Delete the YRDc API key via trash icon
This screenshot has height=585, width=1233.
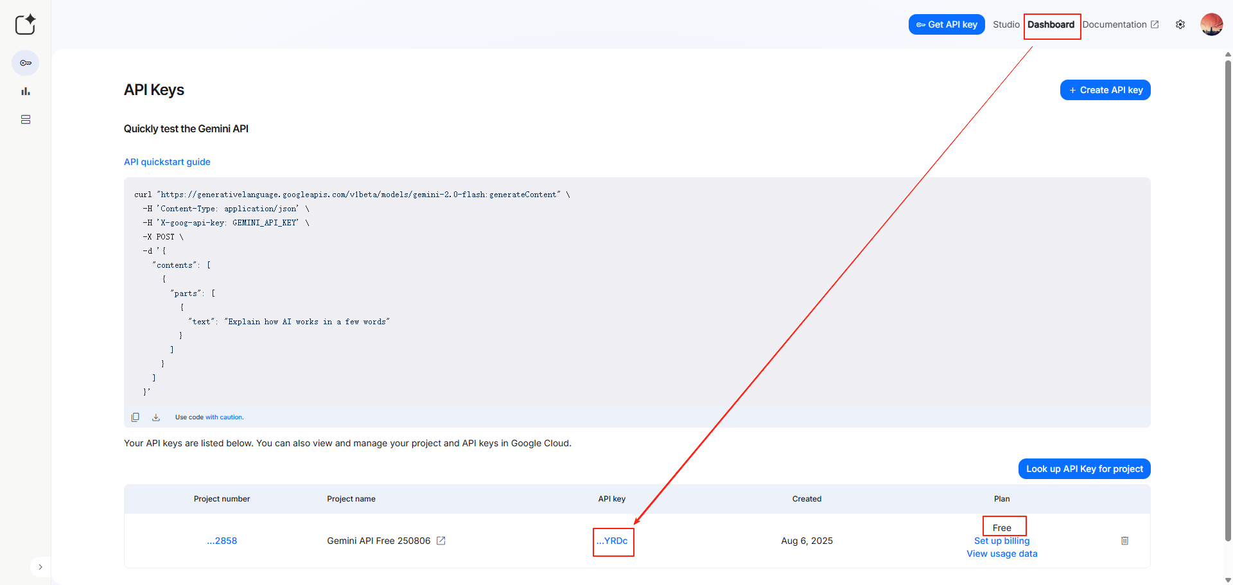pyautogui.click(x=1124, y=541)
